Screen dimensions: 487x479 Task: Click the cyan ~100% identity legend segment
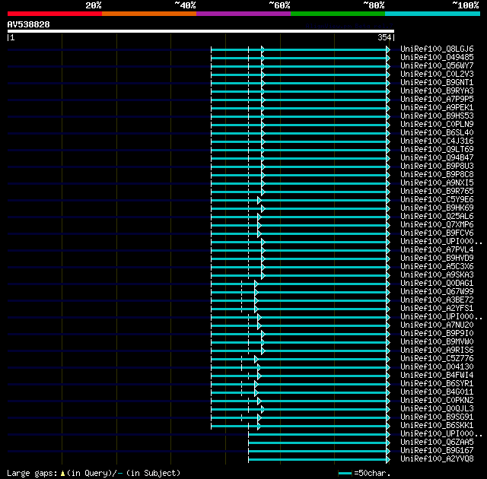[433, 14]
